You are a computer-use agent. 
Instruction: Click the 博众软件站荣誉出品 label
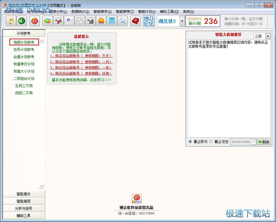(x=136, y=208)
